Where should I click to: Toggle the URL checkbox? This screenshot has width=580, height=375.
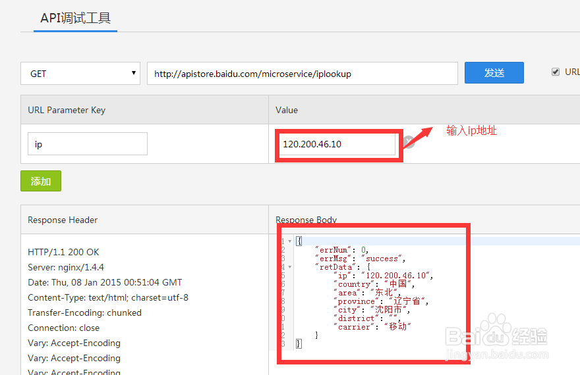[x=555, y=72]
